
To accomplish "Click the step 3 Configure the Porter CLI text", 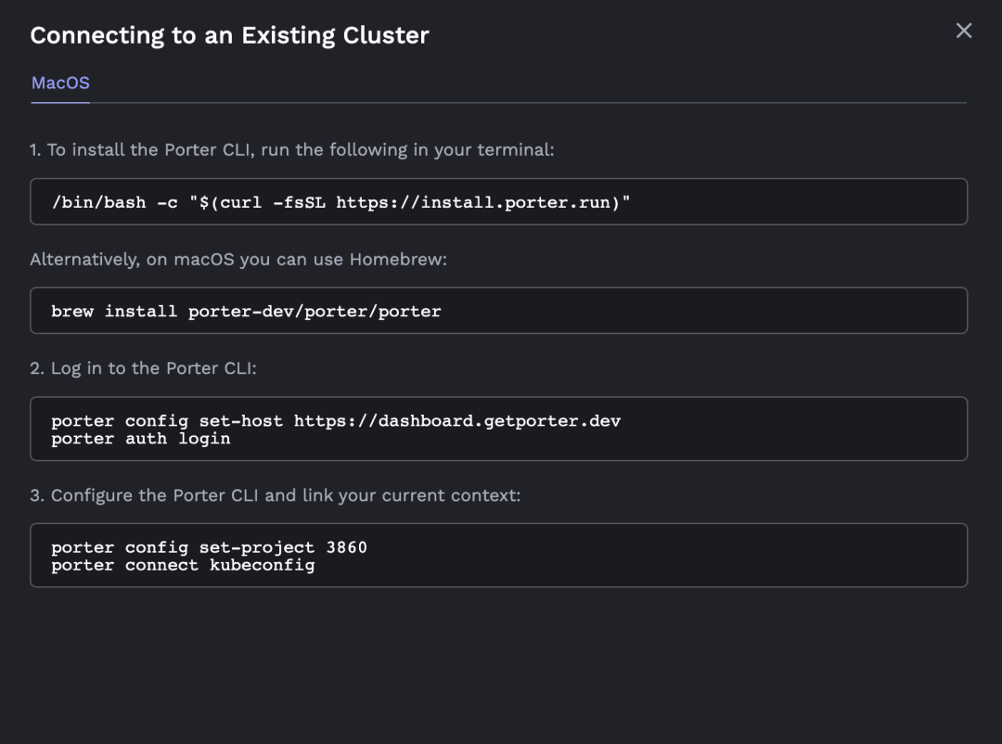I will [275, 495].
